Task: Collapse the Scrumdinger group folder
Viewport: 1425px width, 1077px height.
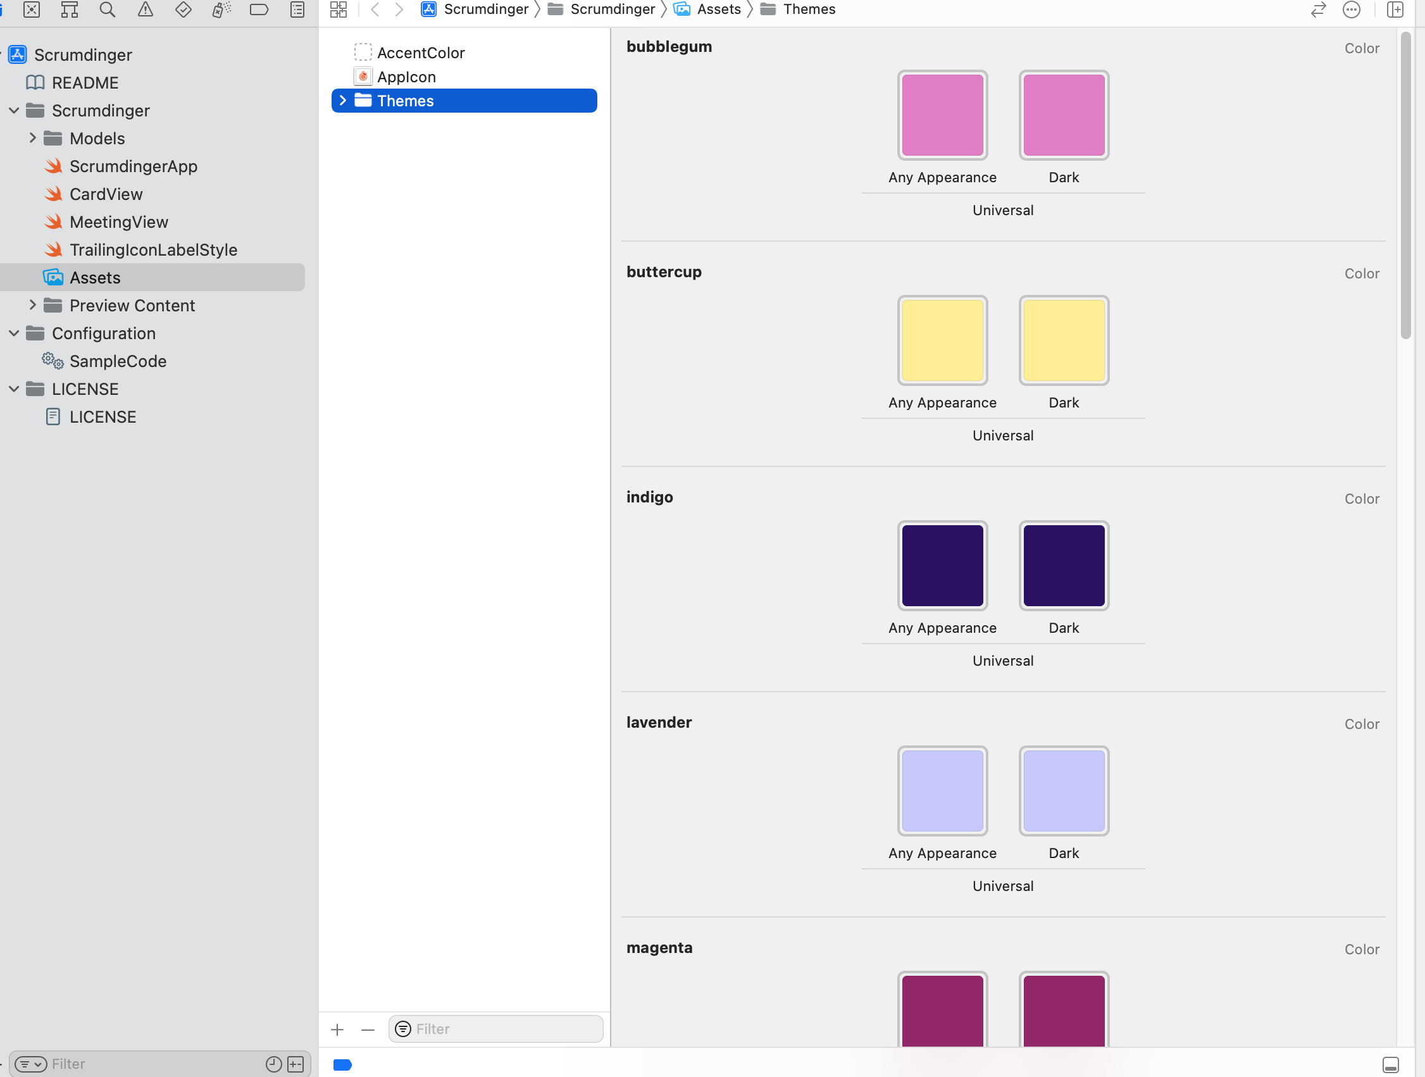Action: 14,111
